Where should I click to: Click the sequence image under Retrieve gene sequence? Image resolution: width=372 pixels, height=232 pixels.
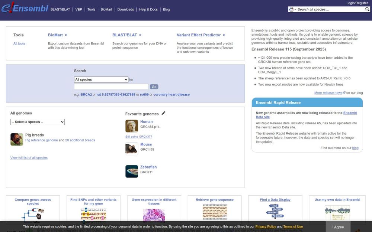(215, 212)
